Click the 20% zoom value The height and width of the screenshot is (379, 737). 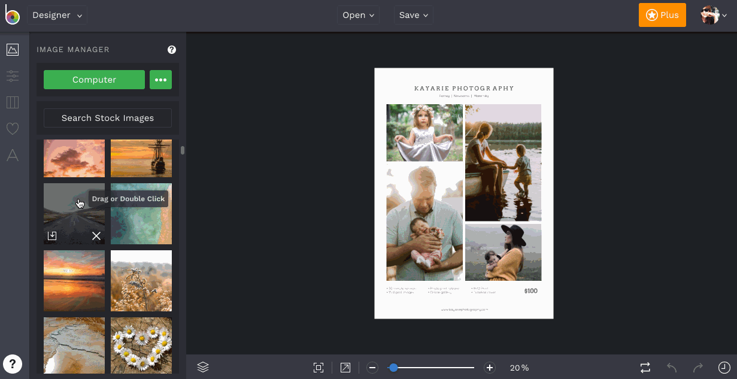[520, 368]
